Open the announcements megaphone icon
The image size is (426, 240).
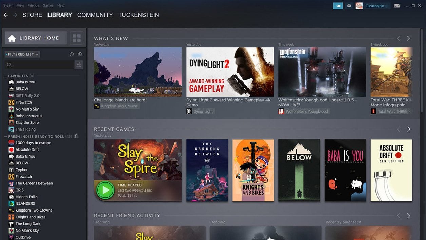(x=338, y=6)
